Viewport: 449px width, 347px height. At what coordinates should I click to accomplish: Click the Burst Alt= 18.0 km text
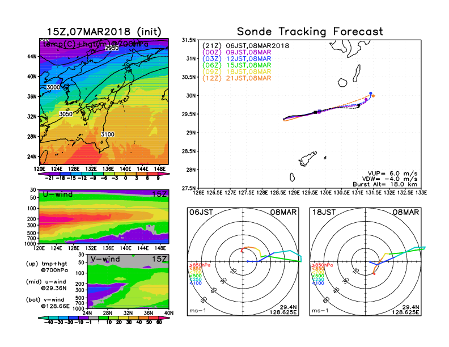click(390, 184)
